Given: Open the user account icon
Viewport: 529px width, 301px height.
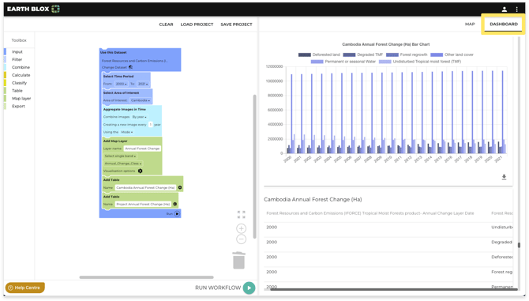Looking at the screenshot, I should tap(504, 9).
